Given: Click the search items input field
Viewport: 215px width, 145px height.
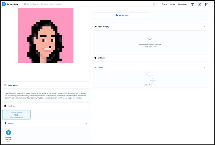Looking at the screenshot, I should [x=87, y=4].
